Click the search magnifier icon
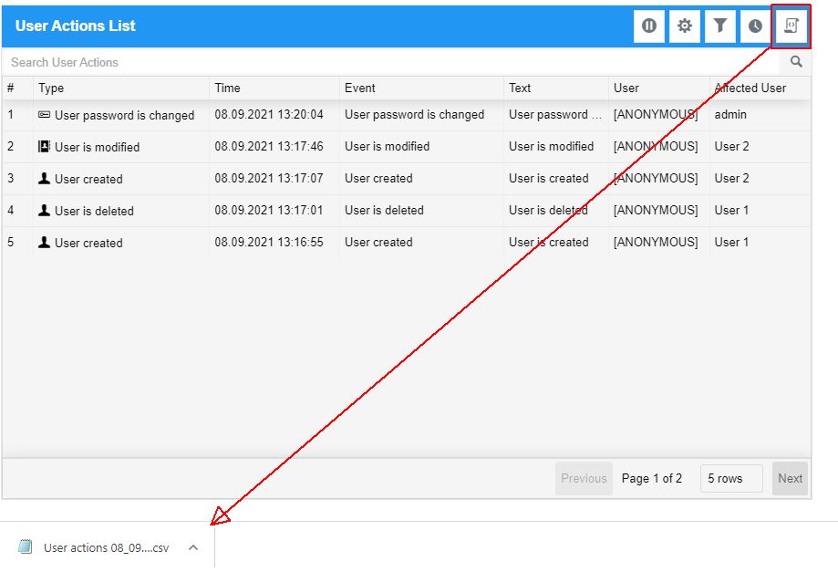838x572 pixels. pyautogui.click(x=796, y=62)
